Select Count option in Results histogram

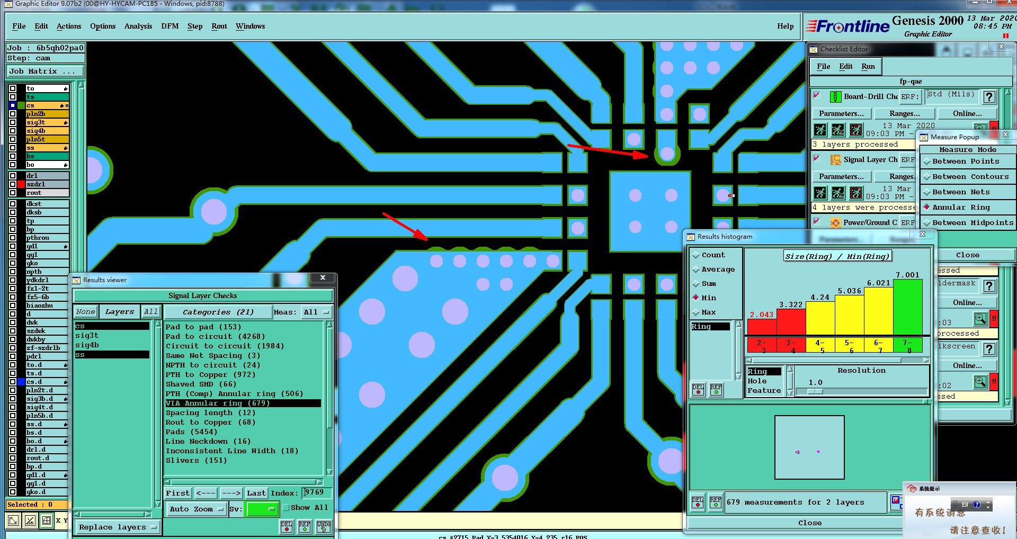(x=709, y=255)
